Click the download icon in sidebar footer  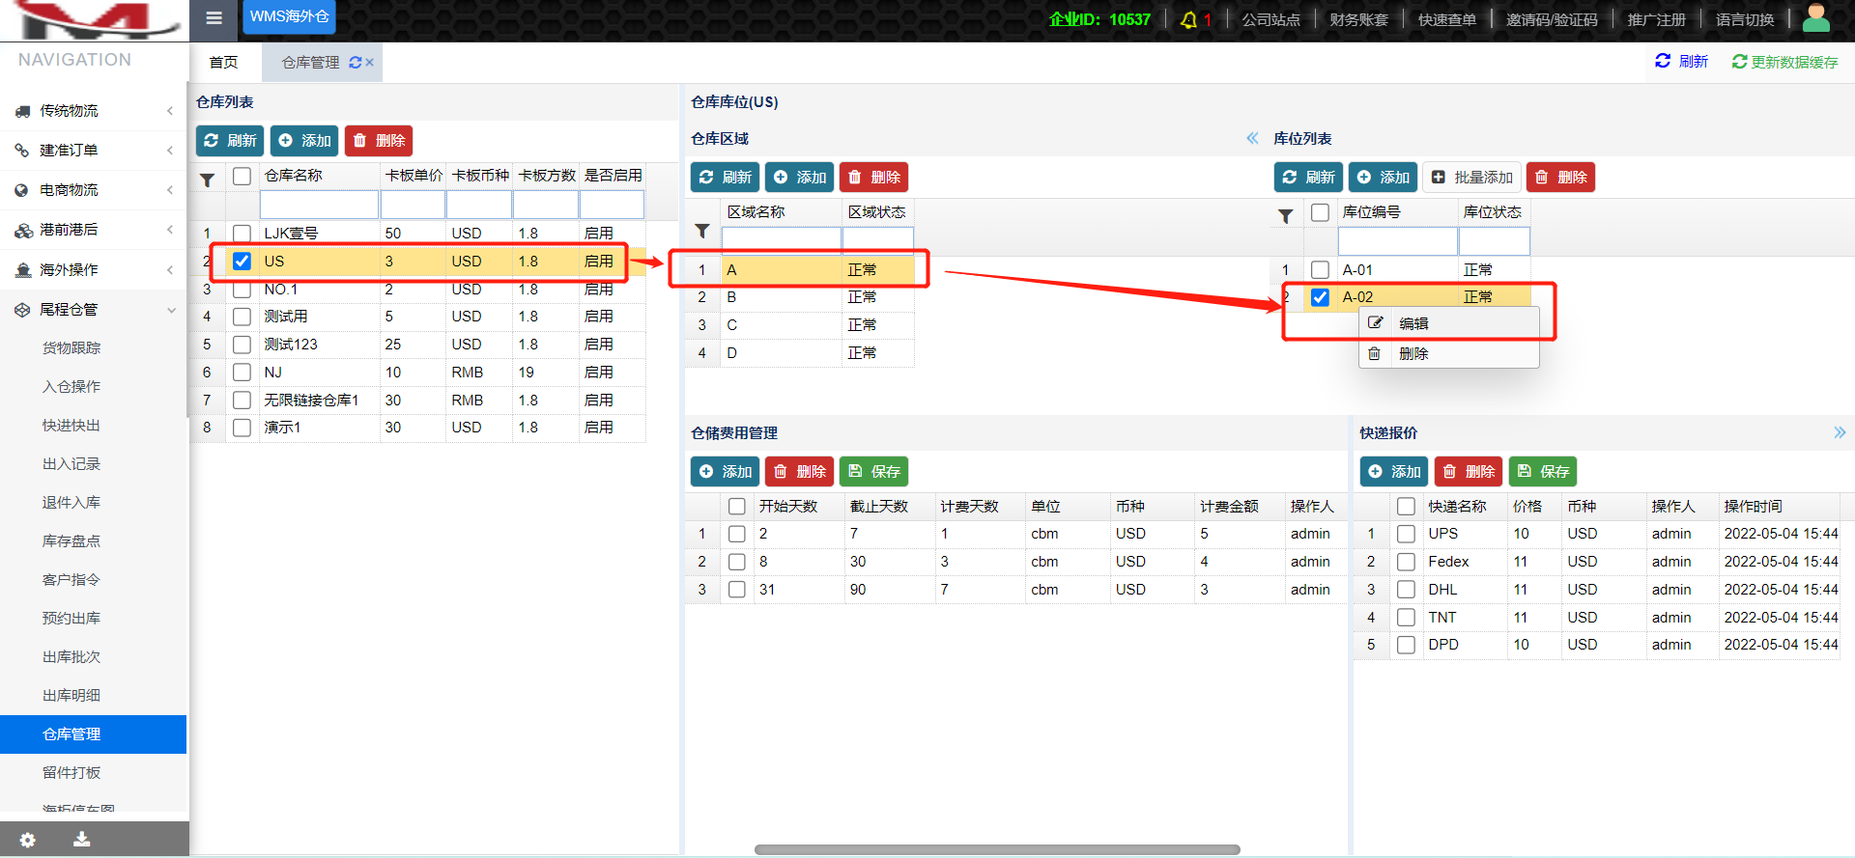[82, 840]
